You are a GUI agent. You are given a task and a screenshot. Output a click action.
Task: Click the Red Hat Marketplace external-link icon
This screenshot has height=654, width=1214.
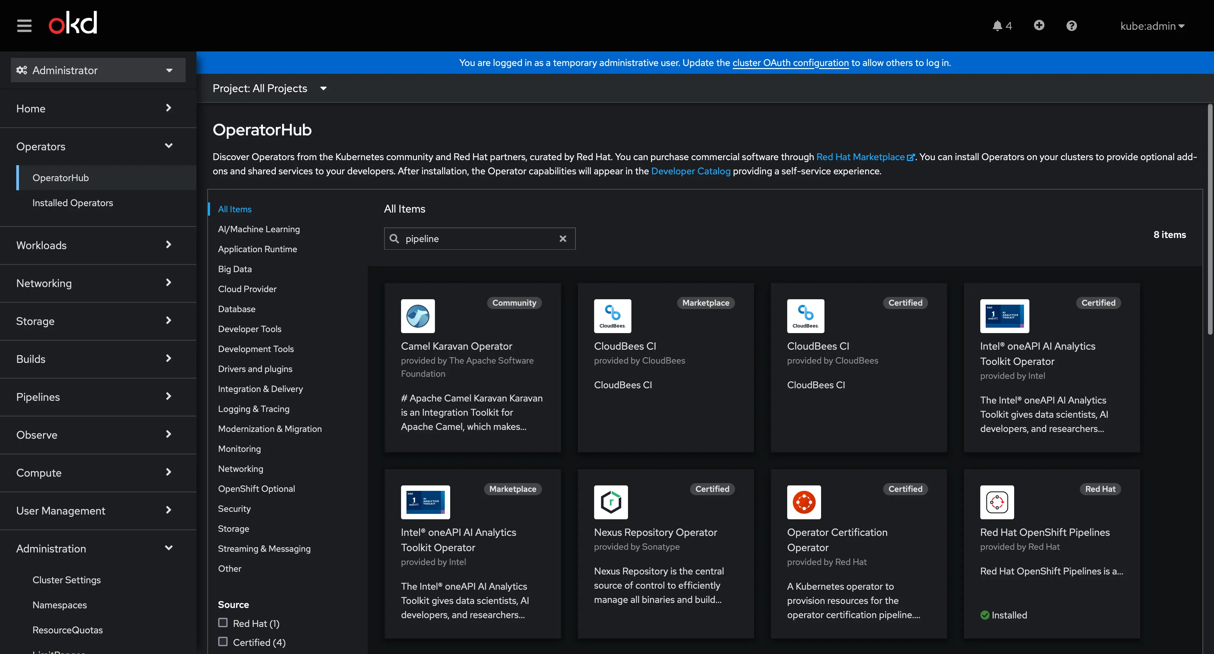pos(910,157)
